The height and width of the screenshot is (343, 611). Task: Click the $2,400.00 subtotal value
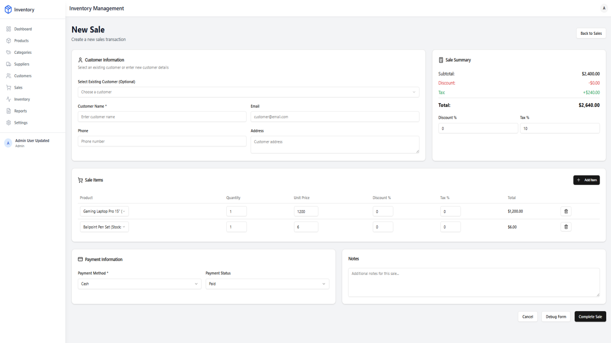pos(591,74)
